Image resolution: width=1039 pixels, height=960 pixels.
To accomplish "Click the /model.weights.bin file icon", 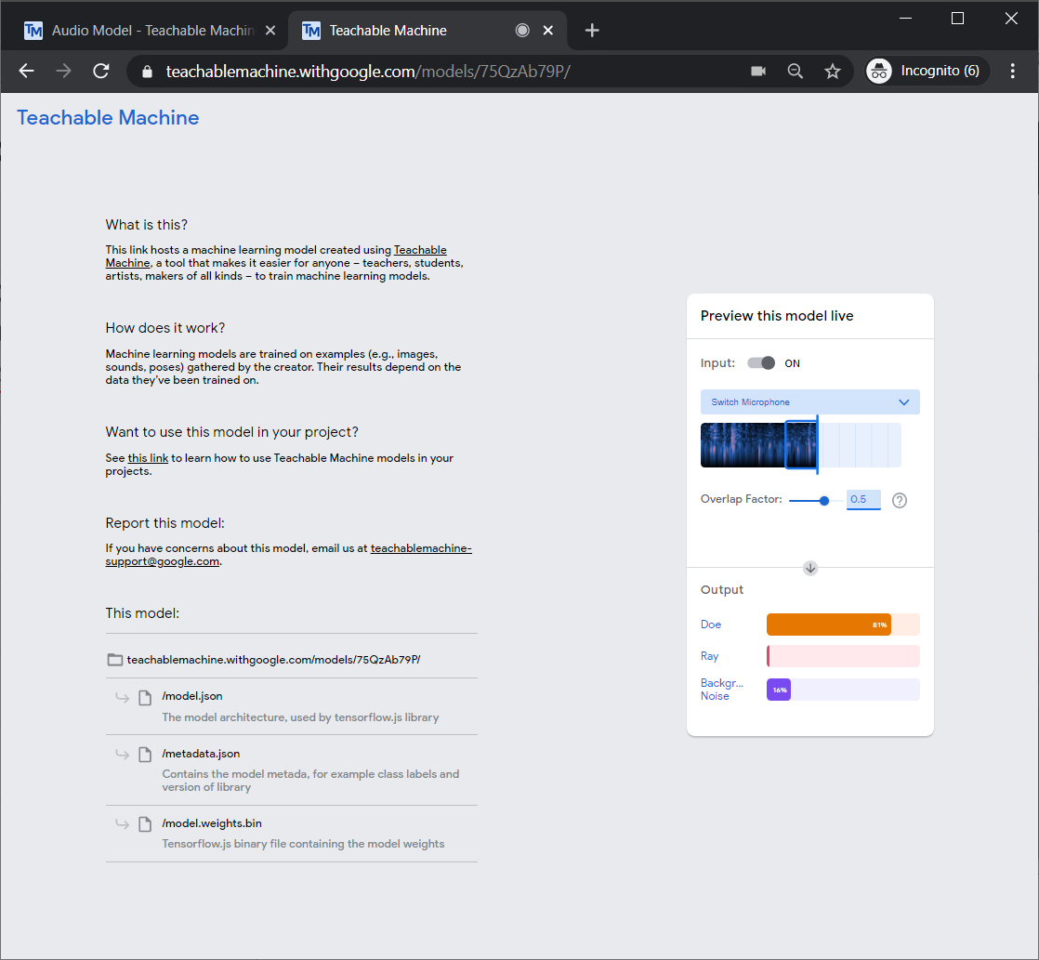I will coord(145,824).
